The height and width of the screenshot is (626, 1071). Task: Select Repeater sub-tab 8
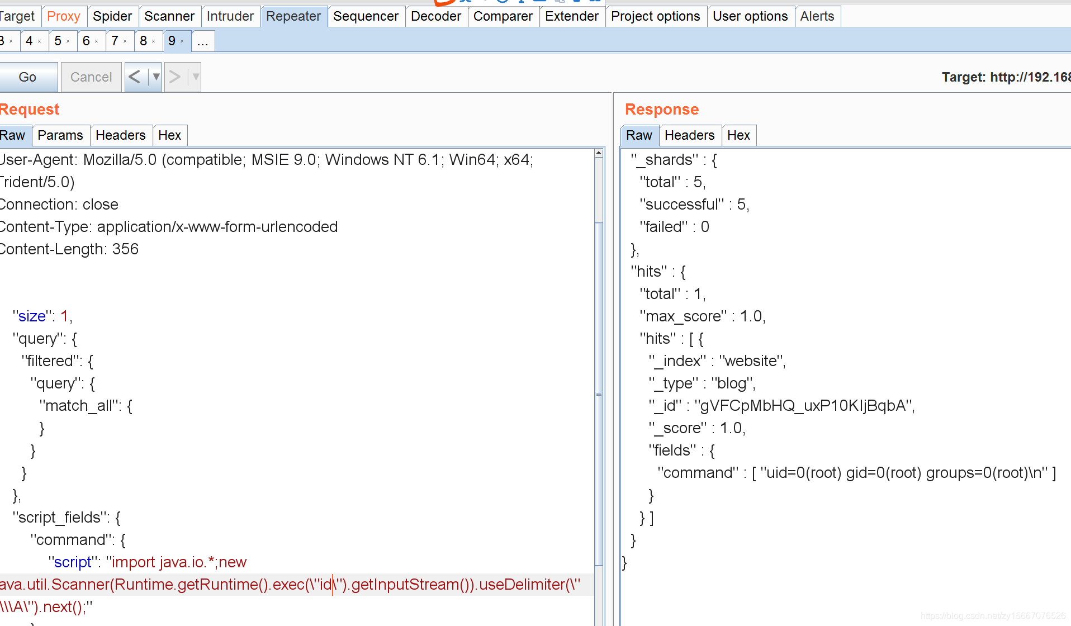(144, 41)
